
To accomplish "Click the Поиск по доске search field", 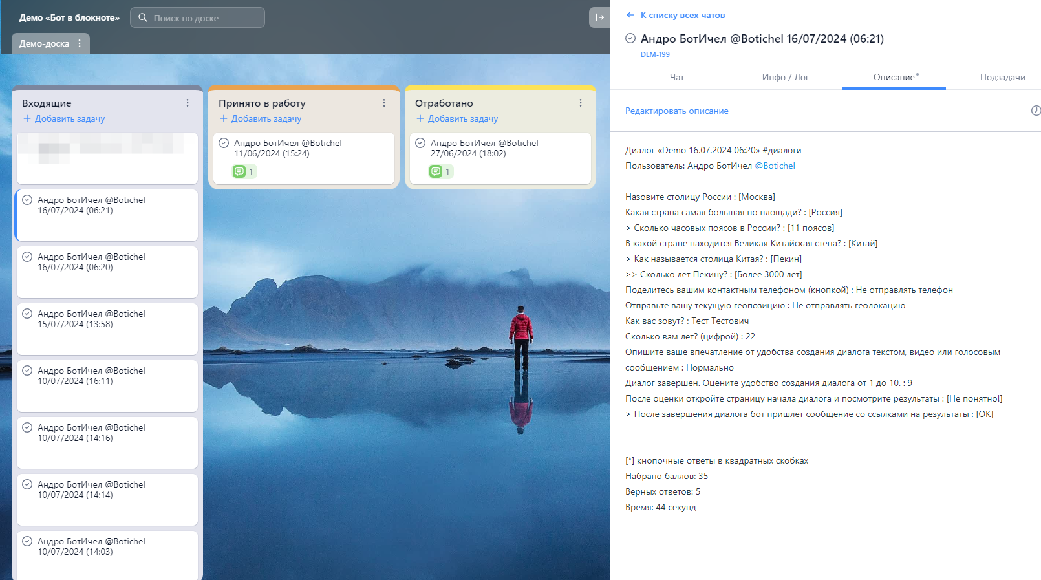I will coord(197,17).
